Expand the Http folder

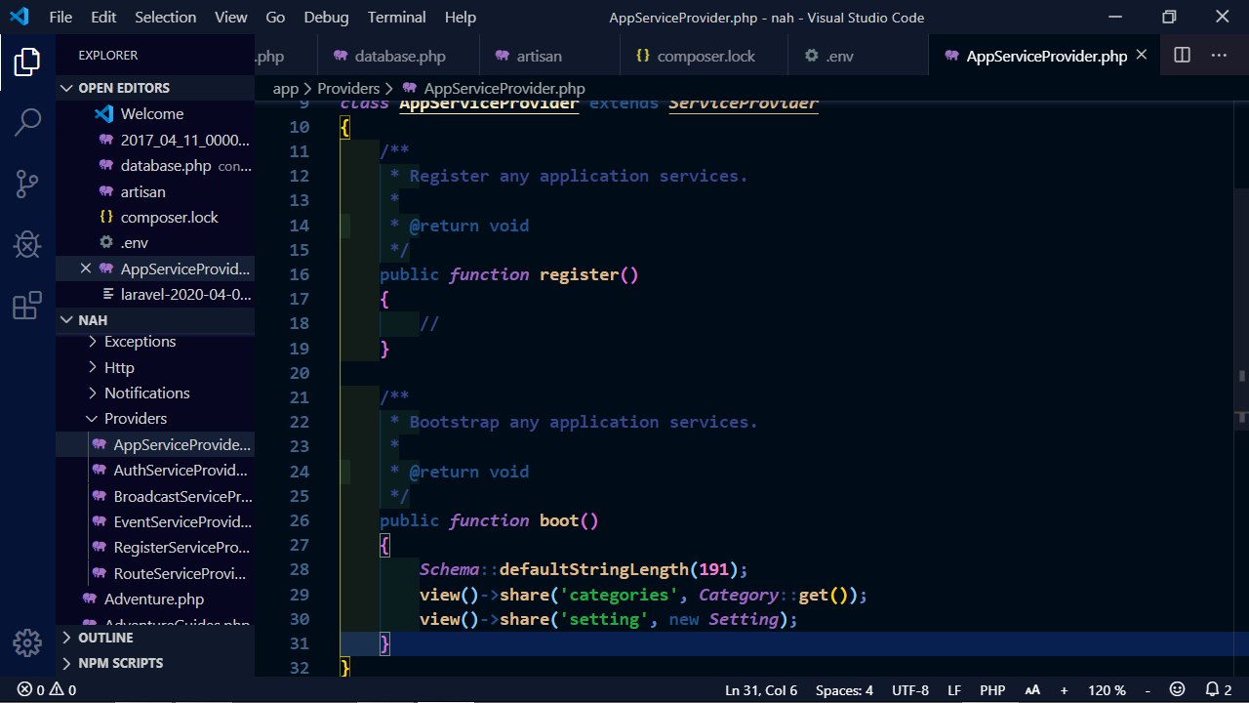pyautogui.click(x=155, y=367)
